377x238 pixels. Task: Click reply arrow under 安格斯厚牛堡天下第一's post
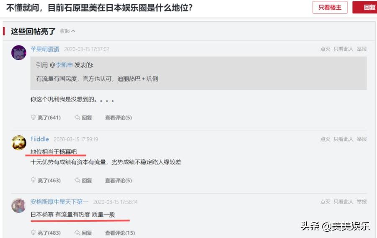click(x=77, y=233)
